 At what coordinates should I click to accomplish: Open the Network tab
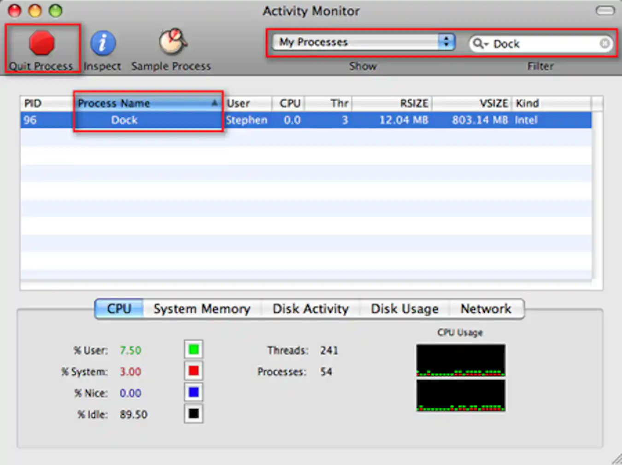tap(487, 309)
